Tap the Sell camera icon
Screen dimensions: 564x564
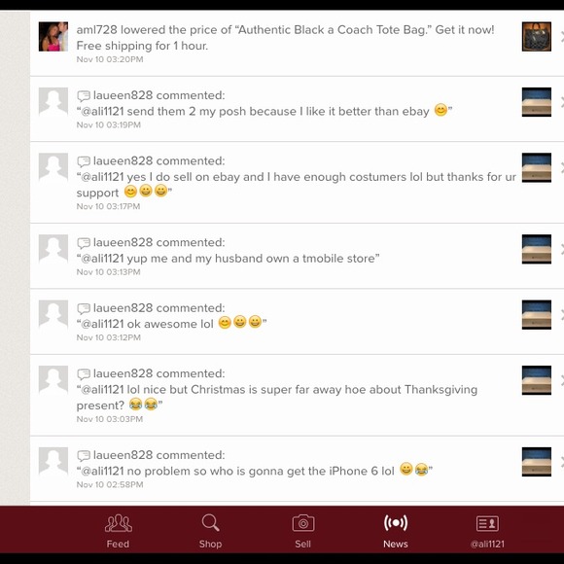point(303,523)
